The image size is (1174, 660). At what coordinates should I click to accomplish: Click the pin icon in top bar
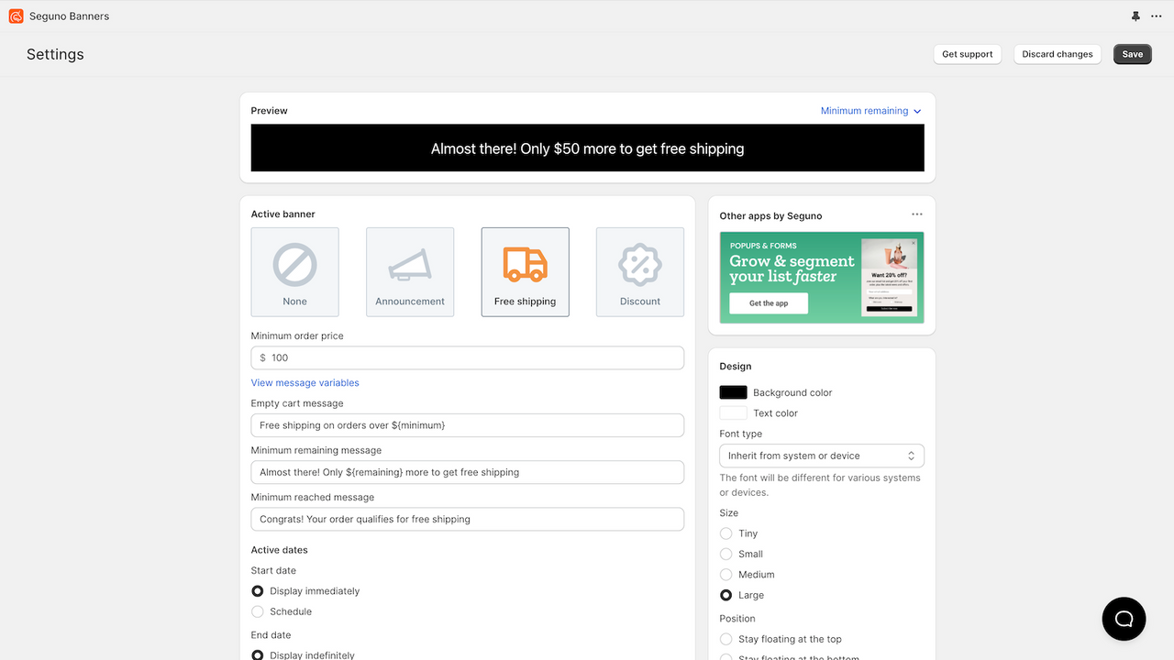[1135, 16]
